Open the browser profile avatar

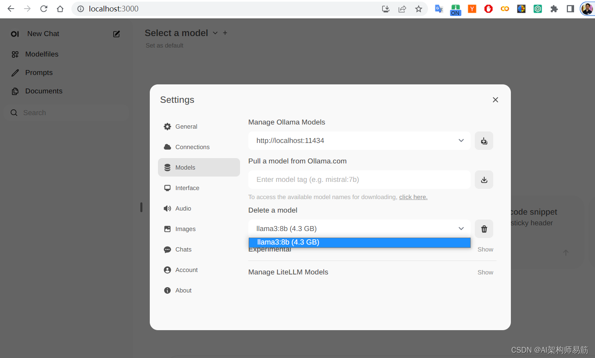point(587,9)
